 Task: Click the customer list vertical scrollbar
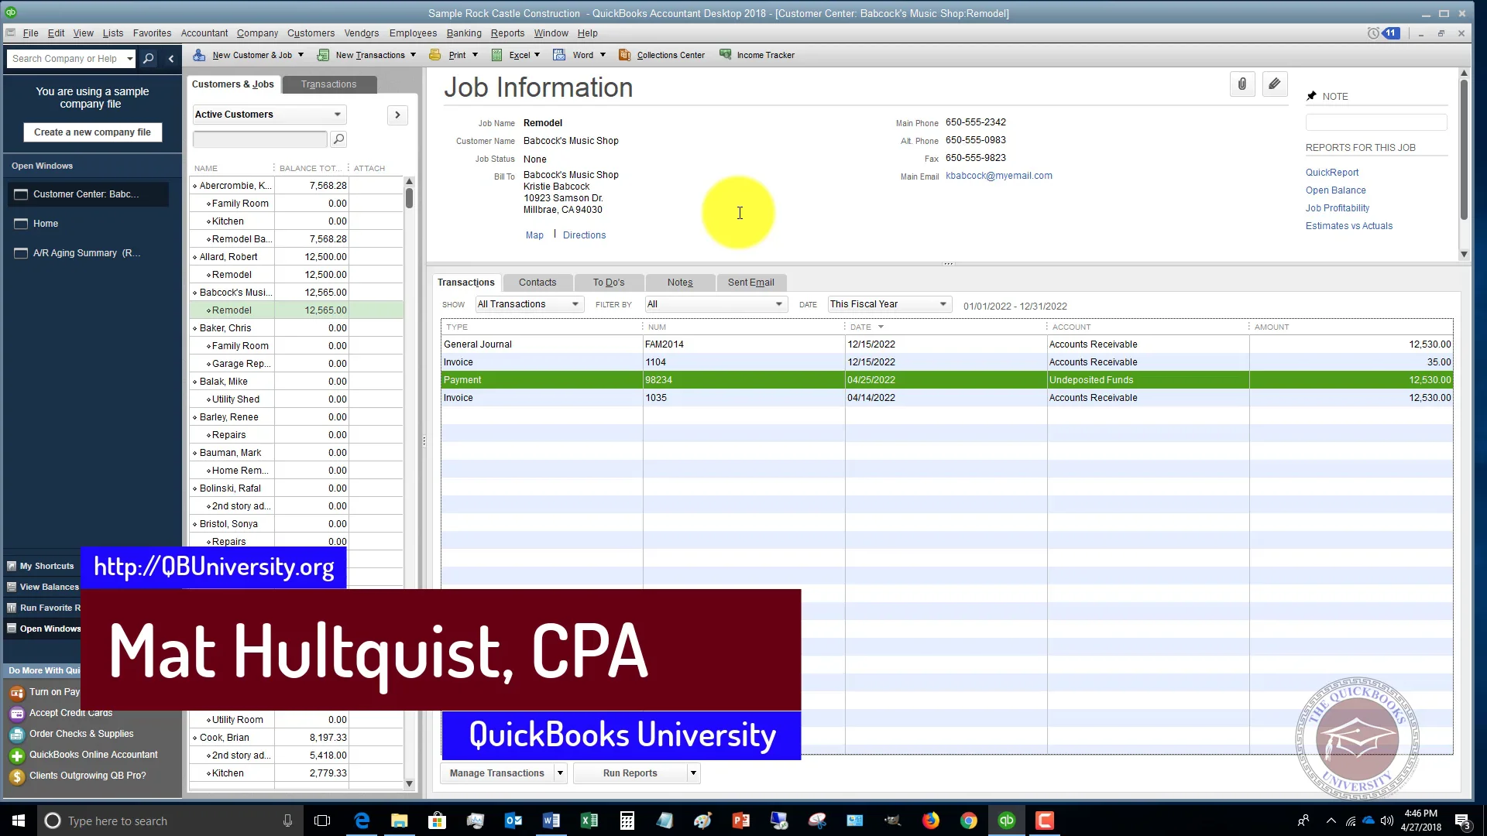410,484
